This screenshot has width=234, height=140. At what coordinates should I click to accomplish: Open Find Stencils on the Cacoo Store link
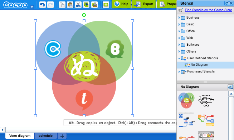click(208, 10)
